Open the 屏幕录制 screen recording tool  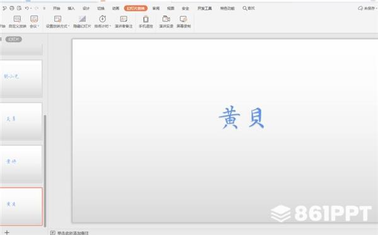[184, 21]
